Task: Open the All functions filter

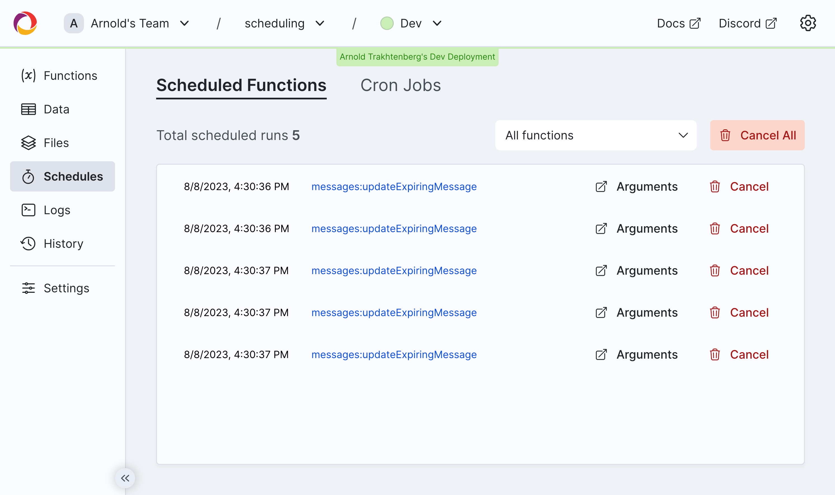Action: pyautogui.click(x=595, y=136)
